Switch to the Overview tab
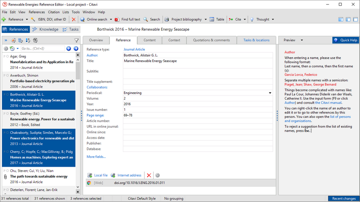Viewport: 360px width, 202px height. [96, 40]
